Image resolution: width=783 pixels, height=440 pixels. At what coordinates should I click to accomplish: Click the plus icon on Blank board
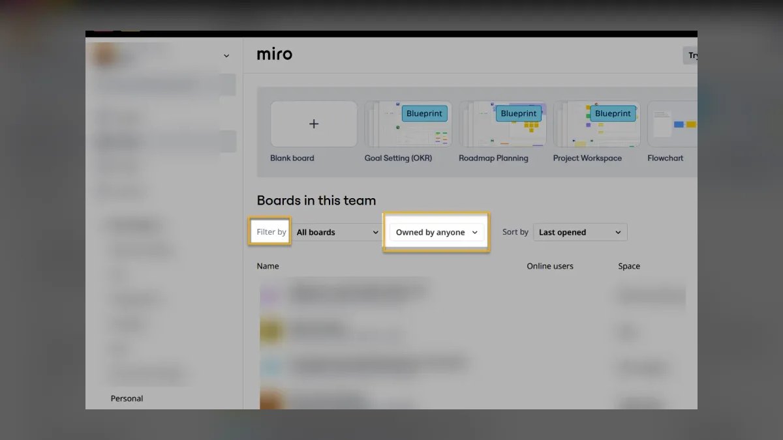pos(314,124)
